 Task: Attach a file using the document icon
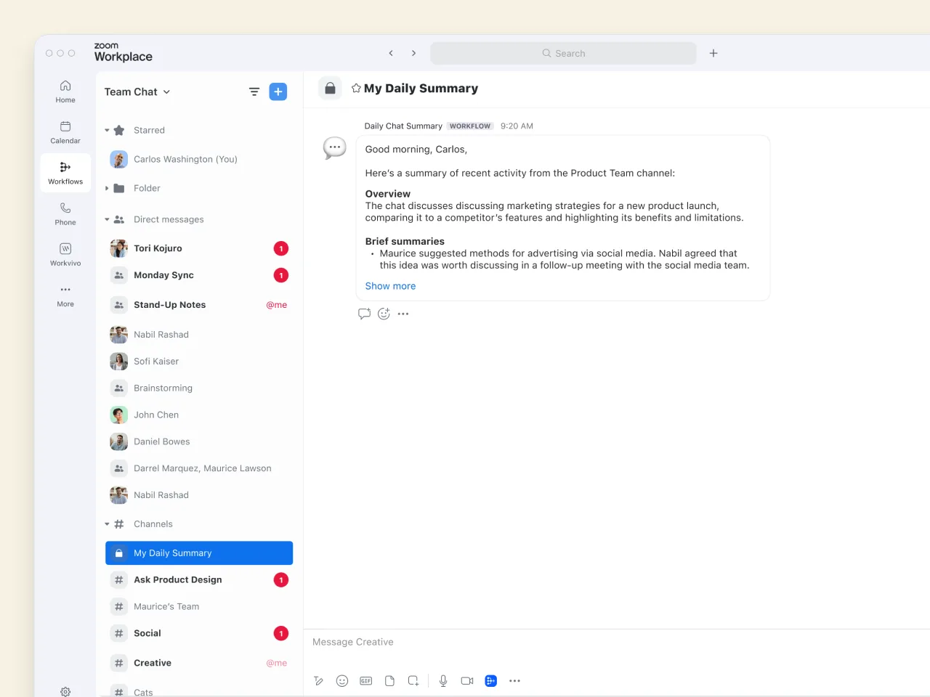coord(389,680)
